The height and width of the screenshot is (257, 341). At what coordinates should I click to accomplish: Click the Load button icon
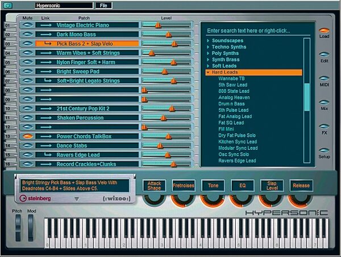point(324,30)
